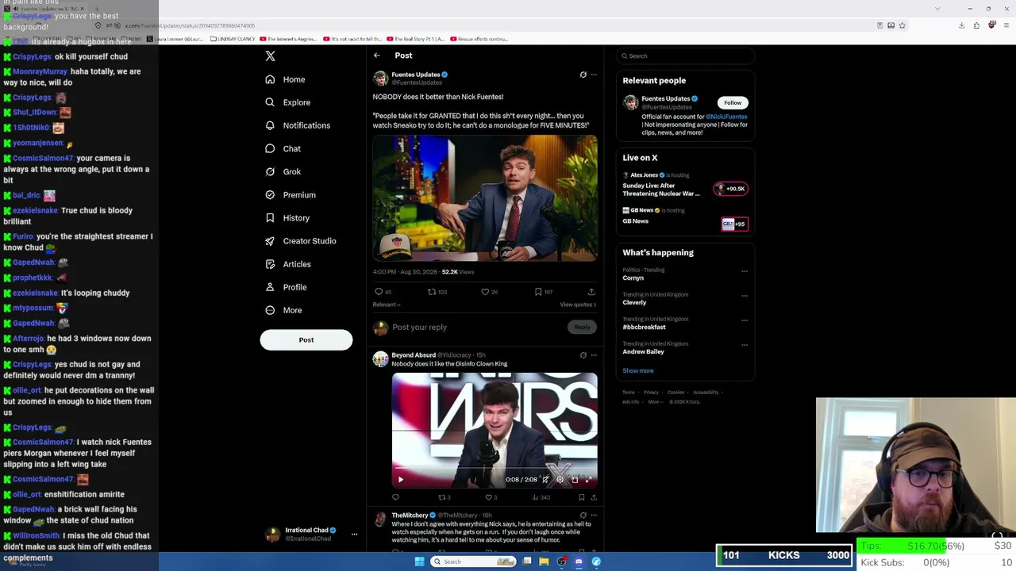The image size is (1016, 571).
Task: Click Grok icon on Beyond Absurd reply
Action: 583,355
